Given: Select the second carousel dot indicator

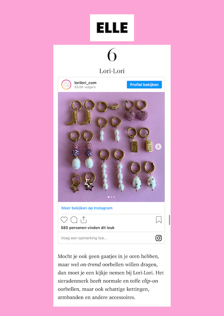Looking at the screenshot, I should click(111, 197).
